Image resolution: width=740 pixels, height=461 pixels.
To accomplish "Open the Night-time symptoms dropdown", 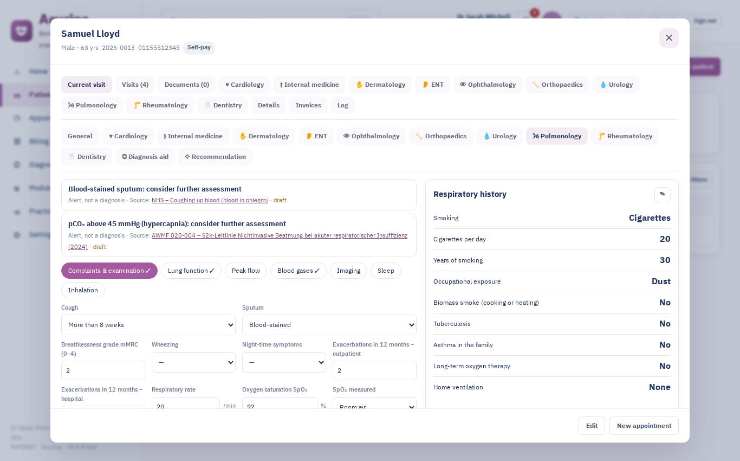I will [284, 362].
